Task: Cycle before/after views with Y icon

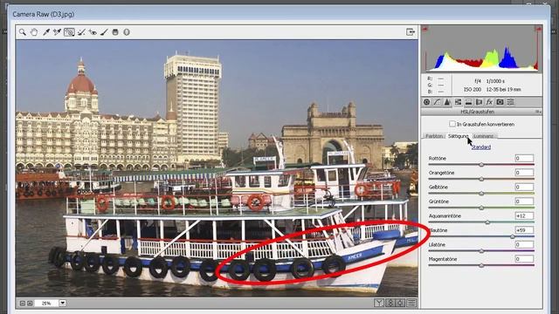Action: [379, 303]
